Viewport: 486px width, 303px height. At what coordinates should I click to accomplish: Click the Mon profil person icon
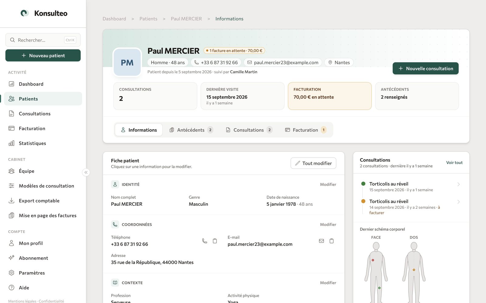point(12,243)
